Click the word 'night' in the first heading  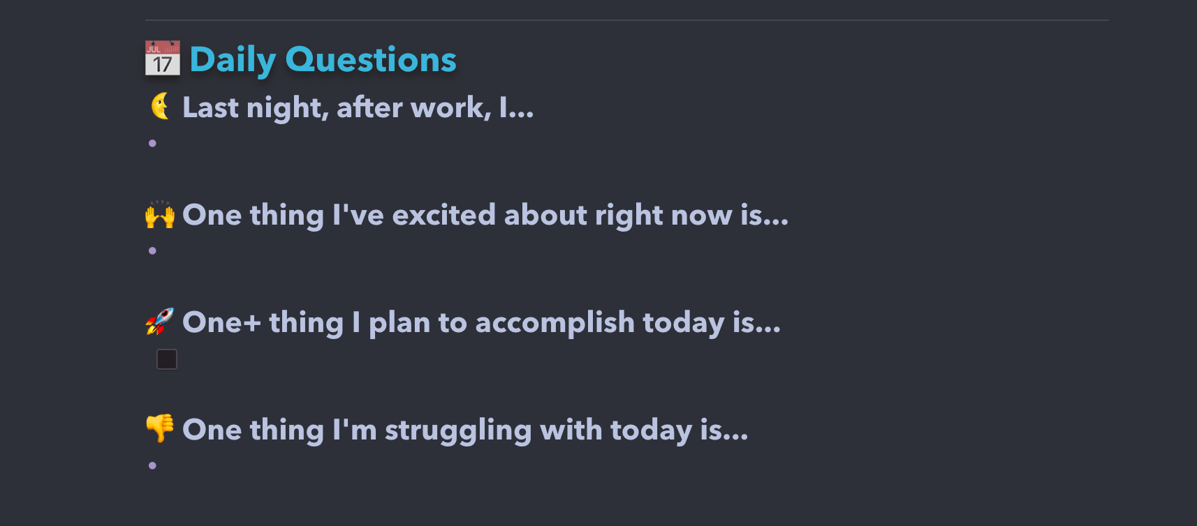(287, 109)
